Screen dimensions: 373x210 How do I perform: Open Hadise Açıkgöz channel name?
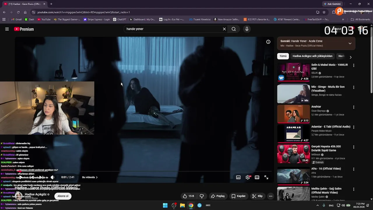pos(36,194)
